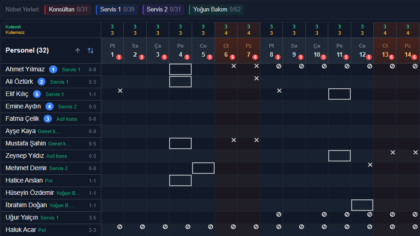
Task: Click the red 5 badge on day 9
Action: (x=300, y=57)
